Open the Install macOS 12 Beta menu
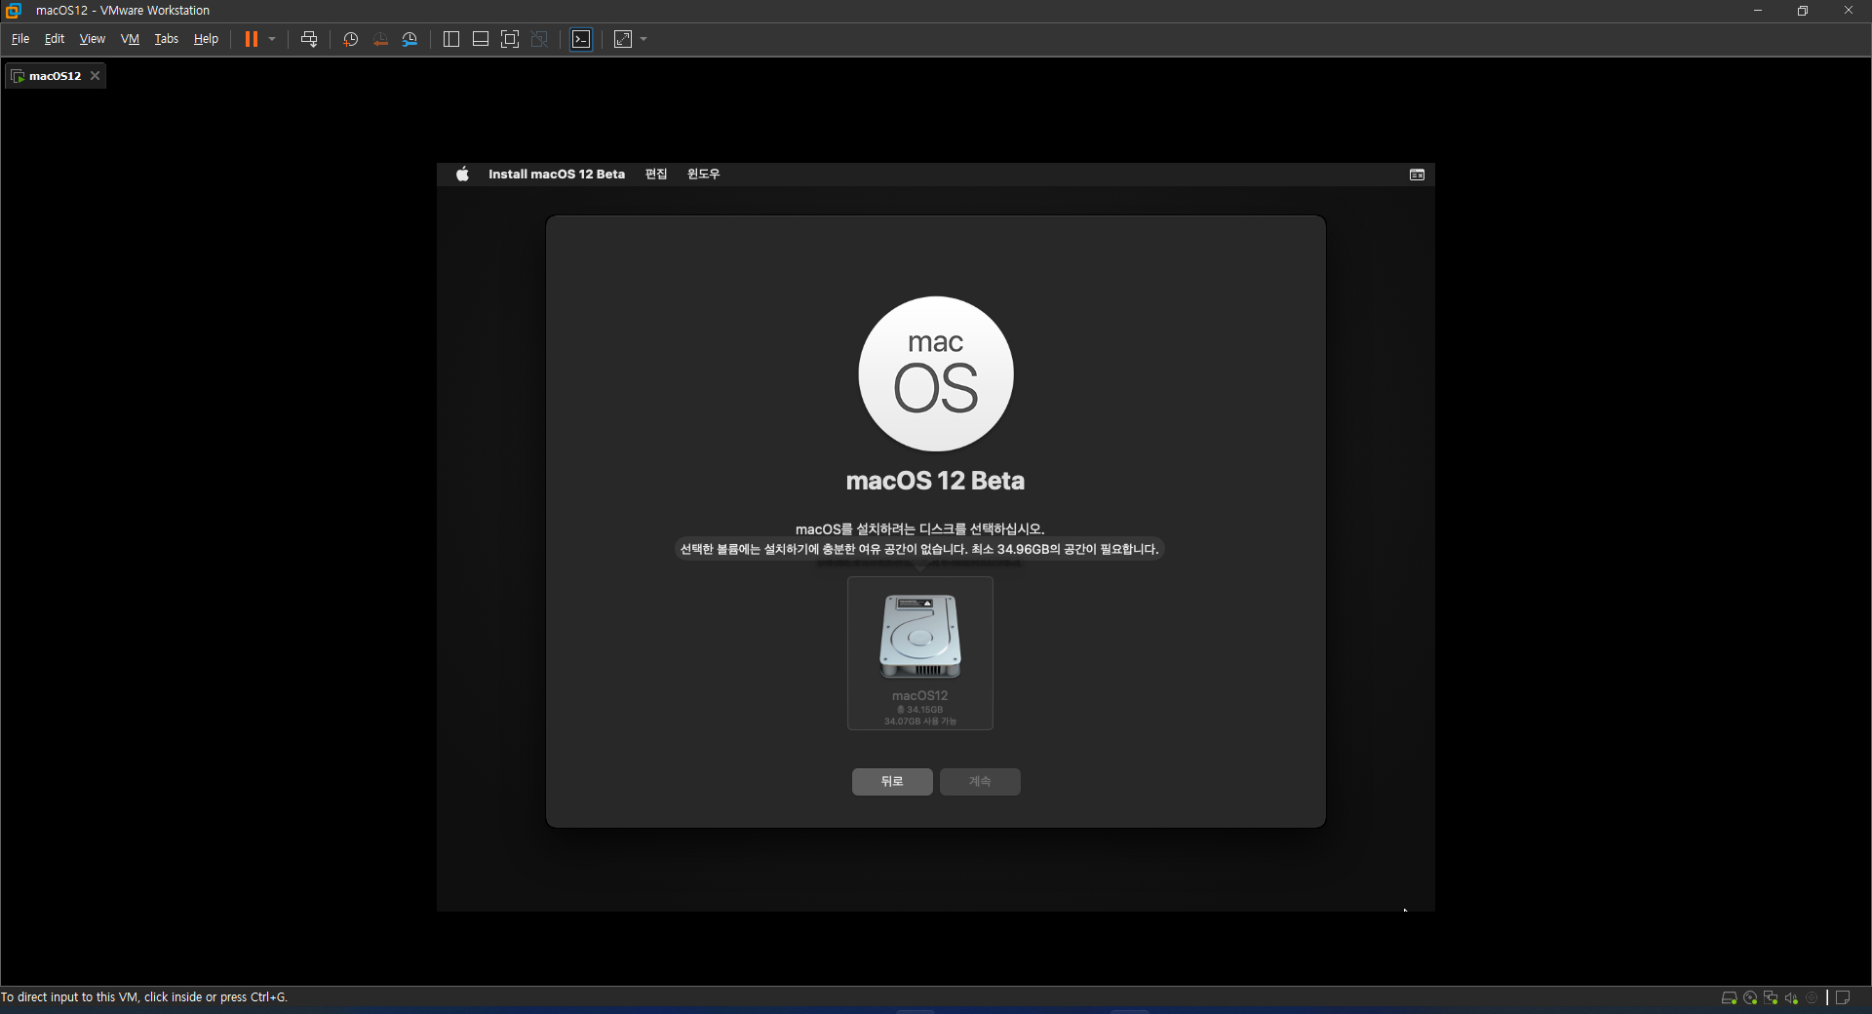Screen dimensions: 1872x1014 pos(557,175)
